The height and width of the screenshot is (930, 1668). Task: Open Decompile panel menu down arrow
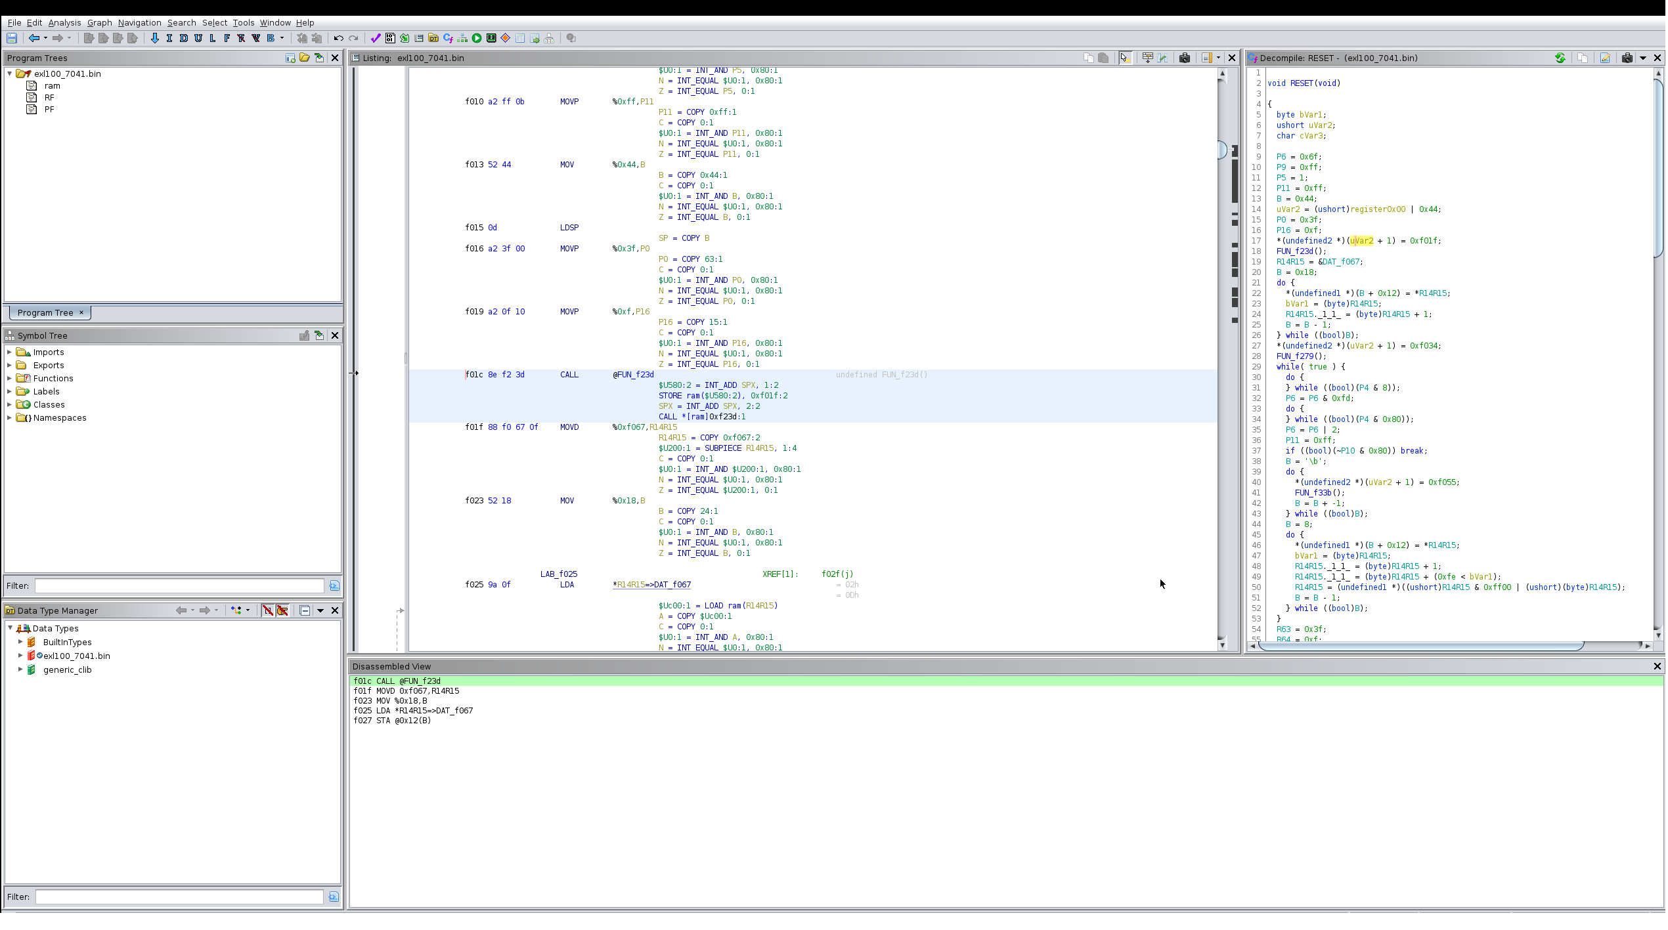(x=1643, y=58)
